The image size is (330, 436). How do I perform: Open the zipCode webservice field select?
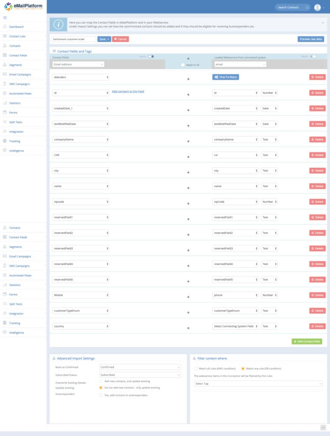pyautogui.click(x=235, y=202)
